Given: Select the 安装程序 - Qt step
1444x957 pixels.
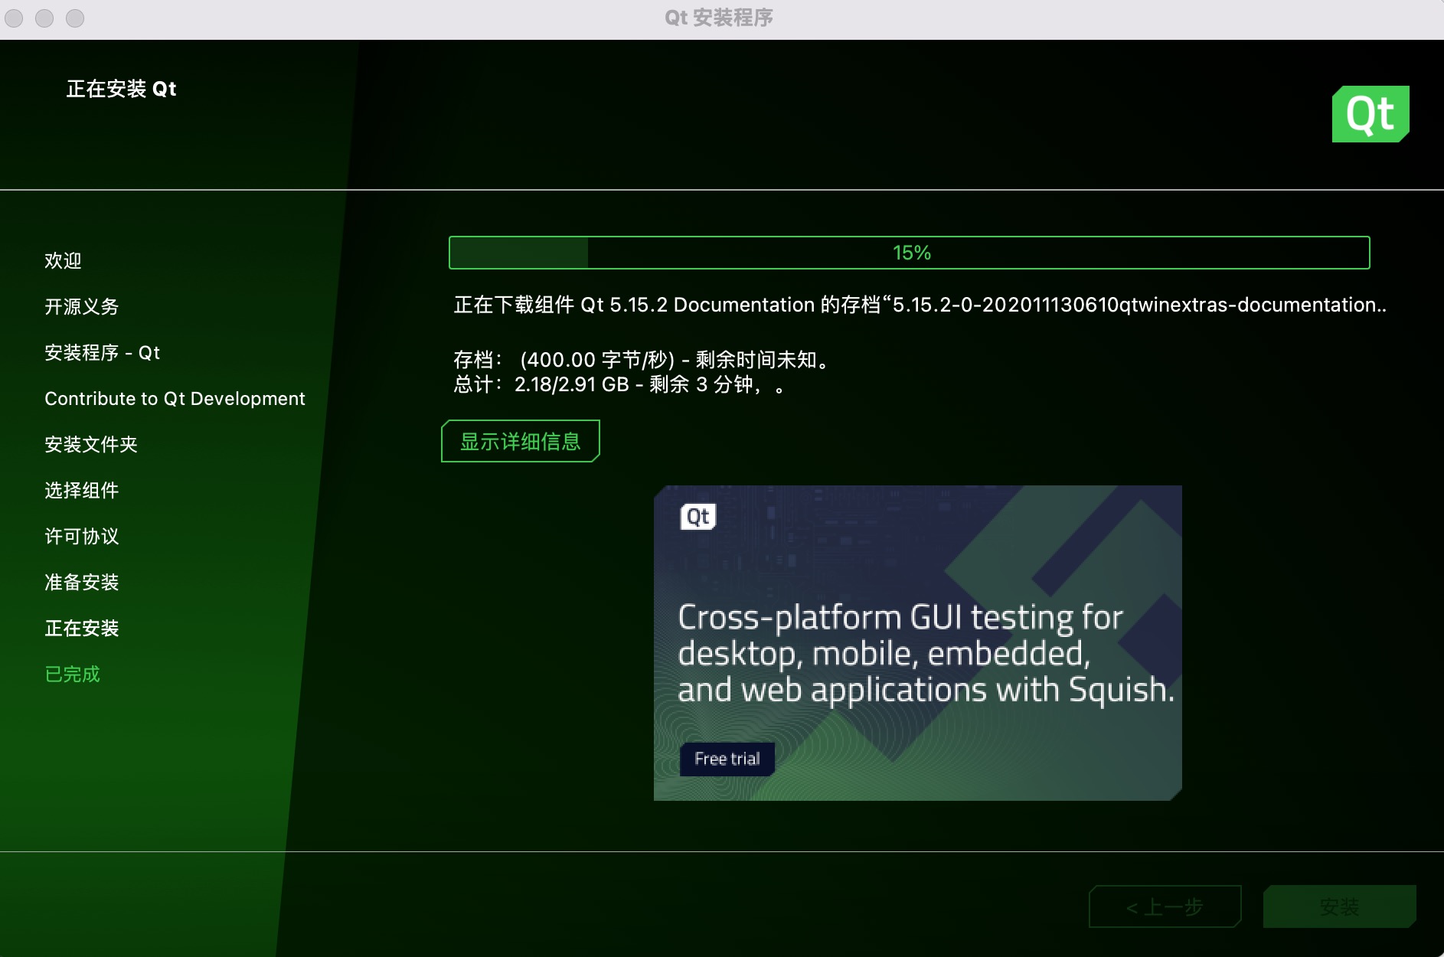Looking at the screenshot, I should click(x=103, y=353).
